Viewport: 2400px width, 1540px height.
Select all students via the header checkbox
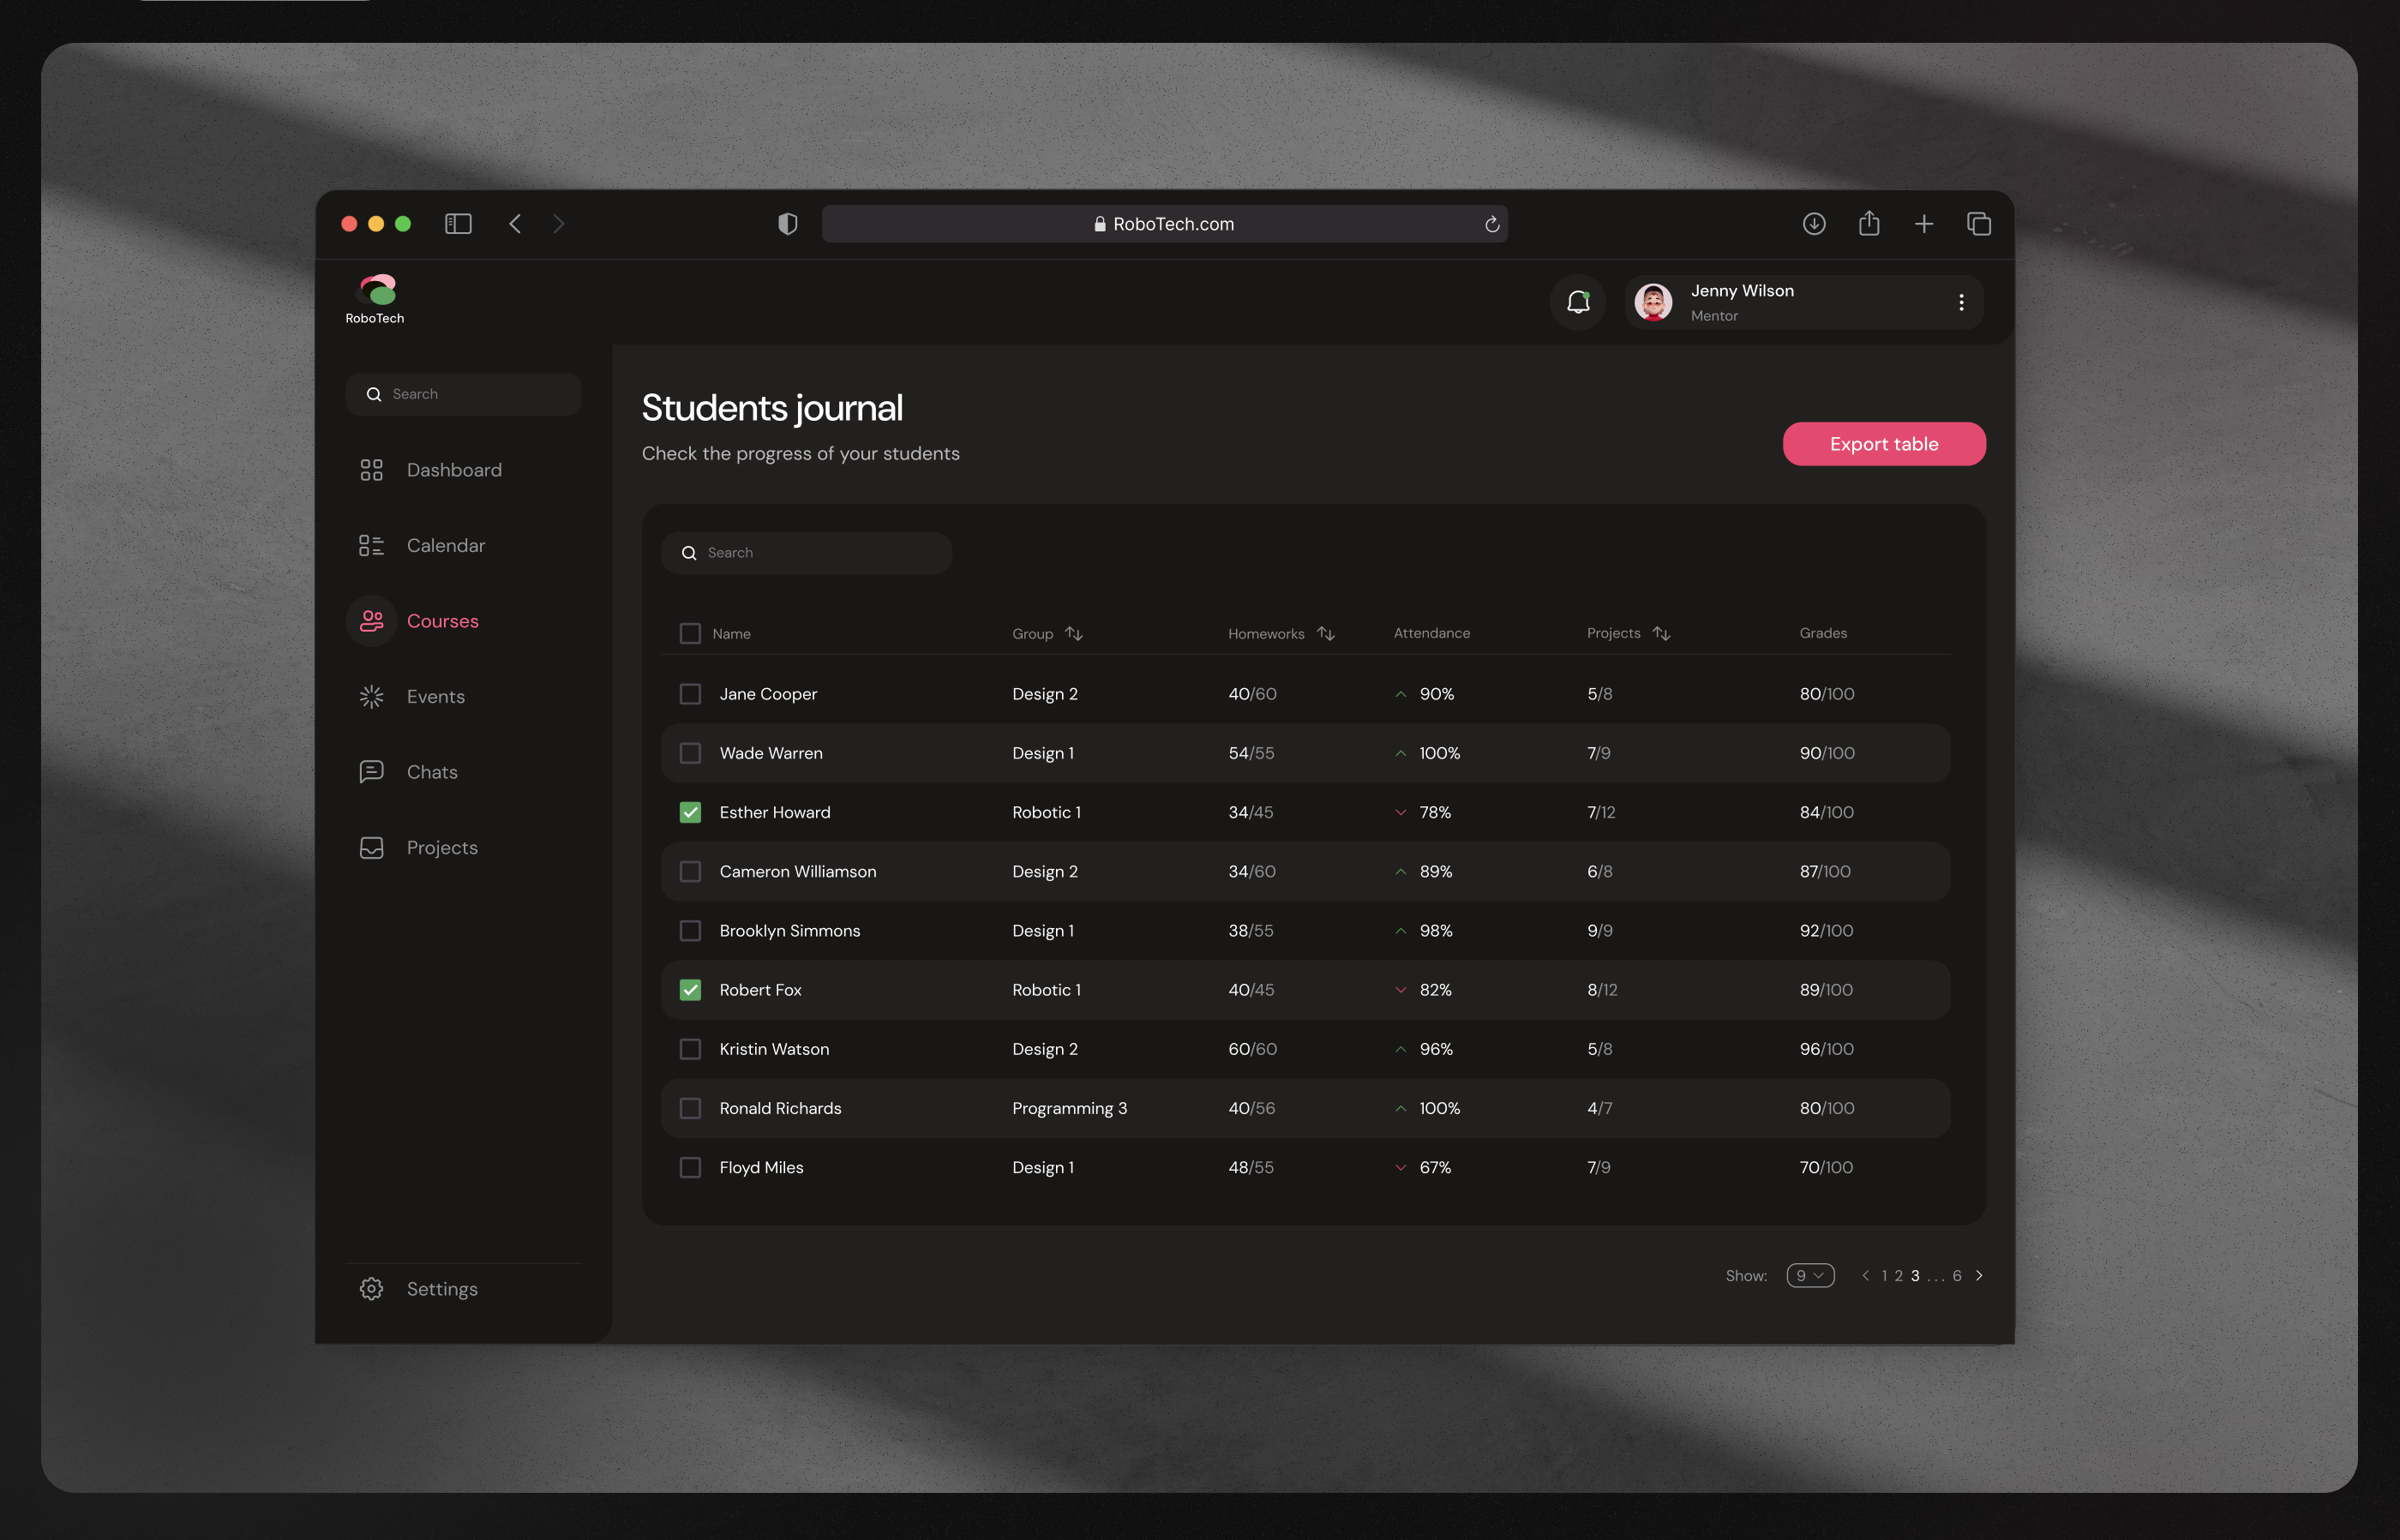pos(690,633)
